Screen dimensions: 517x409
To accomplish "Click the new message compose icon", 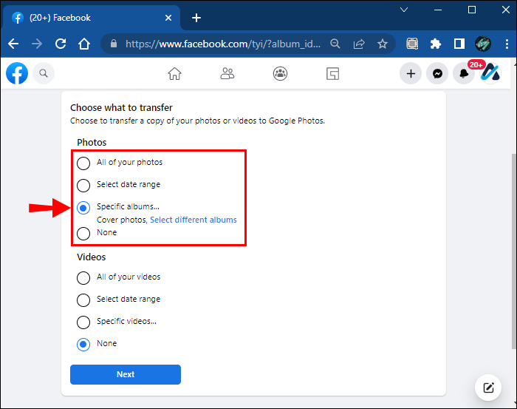I will click(488, 387).
